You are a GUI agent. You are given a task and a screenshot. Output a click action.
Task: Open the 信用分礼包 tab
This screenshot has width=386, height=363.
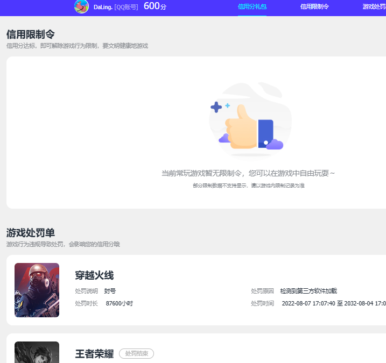(252, 6)
